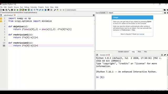Open Preferences with wrench icon
This screenshot has width=168, height=94.
(55, 10)
